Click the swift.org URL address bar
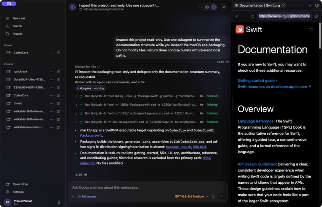This screenshot has width=322, height=207. coord(284,16)
